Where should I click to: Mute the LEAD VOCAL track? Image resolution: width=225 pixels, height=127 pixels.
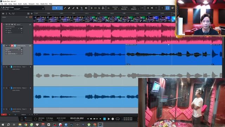(6, 46)
